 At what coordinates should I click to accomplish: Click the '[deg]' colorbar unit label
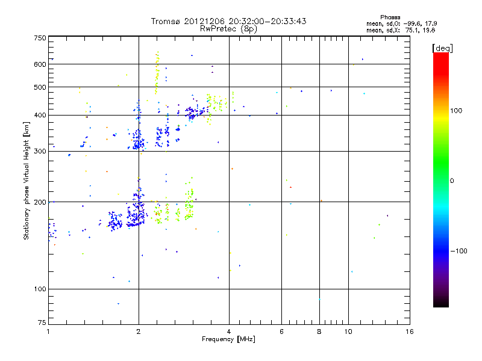coord(442,48)
